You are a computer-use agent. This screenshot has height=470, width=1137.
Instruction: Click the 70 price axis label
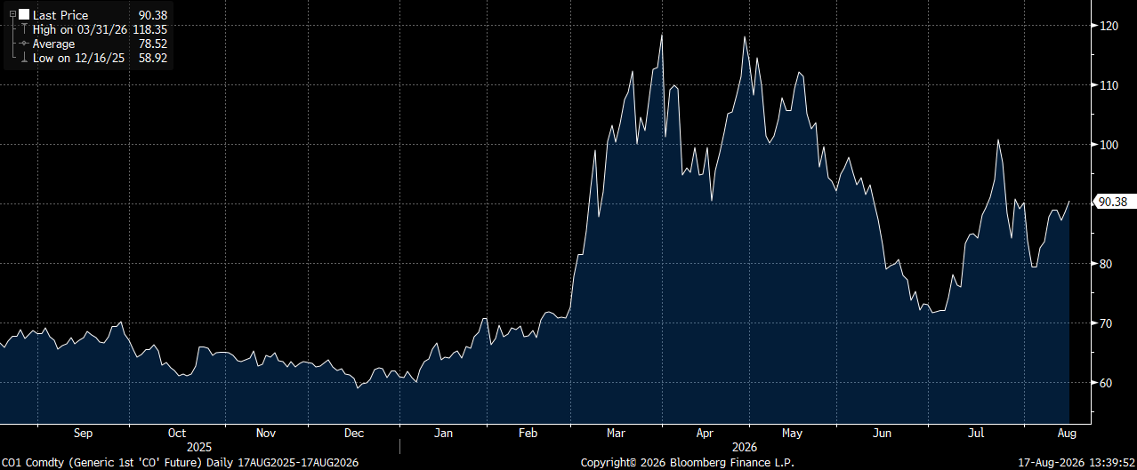coord(1106,323)
